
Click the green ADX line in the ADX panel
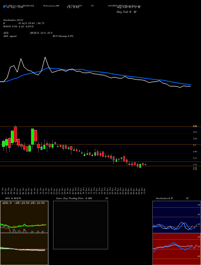[25, 224]
